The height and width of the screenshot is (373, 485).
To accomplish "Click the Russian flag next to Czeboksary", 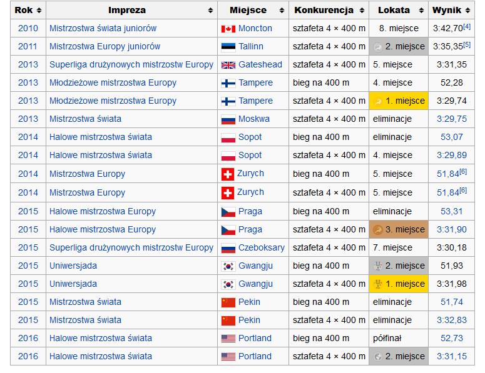I will pos(228,247).
